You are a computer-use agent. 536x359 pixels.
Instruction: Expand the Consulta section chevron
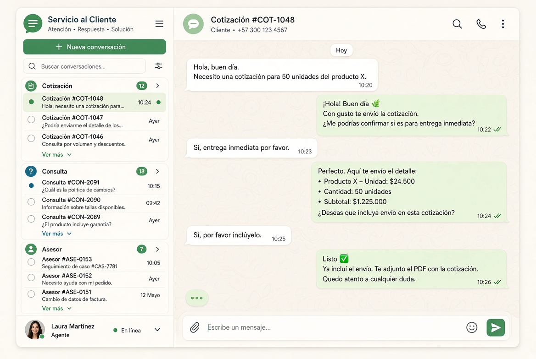(x=157, y=171)
